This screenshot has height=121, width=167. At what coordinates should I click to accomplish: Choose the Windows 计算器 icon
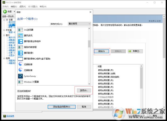pyautogui.click(x=20, y=82)
